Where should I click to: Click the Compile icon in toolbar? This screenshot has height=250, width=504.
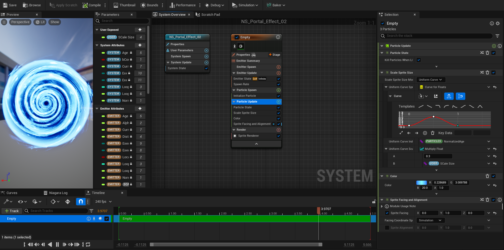click(85, 5)
